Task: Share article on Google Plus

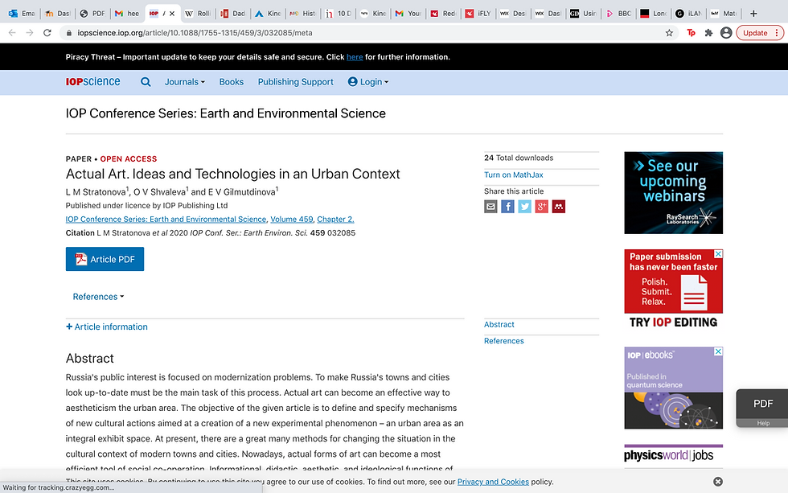Action: pyautogui.click(x=541, y=207)
